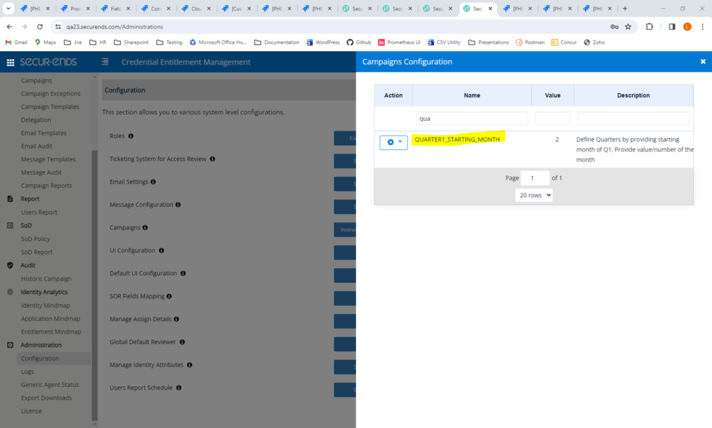Open Message Audit in the sidebar

[41, 172]
